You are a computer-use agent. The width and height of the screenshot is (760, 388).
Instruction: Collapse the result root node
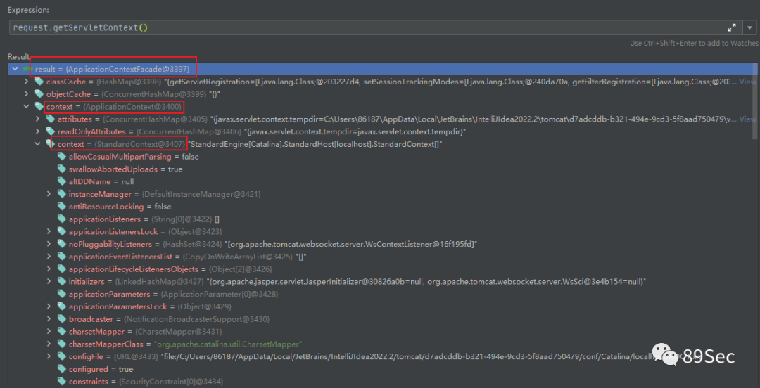pos(15,69)
